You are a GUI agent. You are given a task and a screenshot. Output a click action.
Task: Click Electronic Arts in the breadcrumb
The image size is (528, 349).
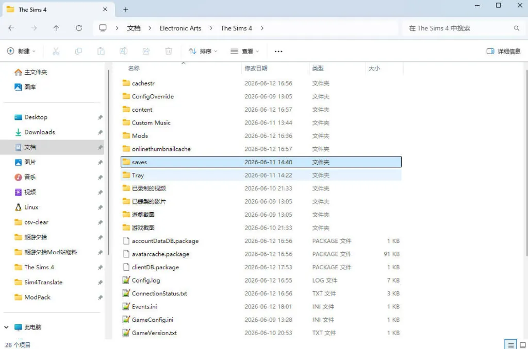pyautogui.click(x=180, y=28)
